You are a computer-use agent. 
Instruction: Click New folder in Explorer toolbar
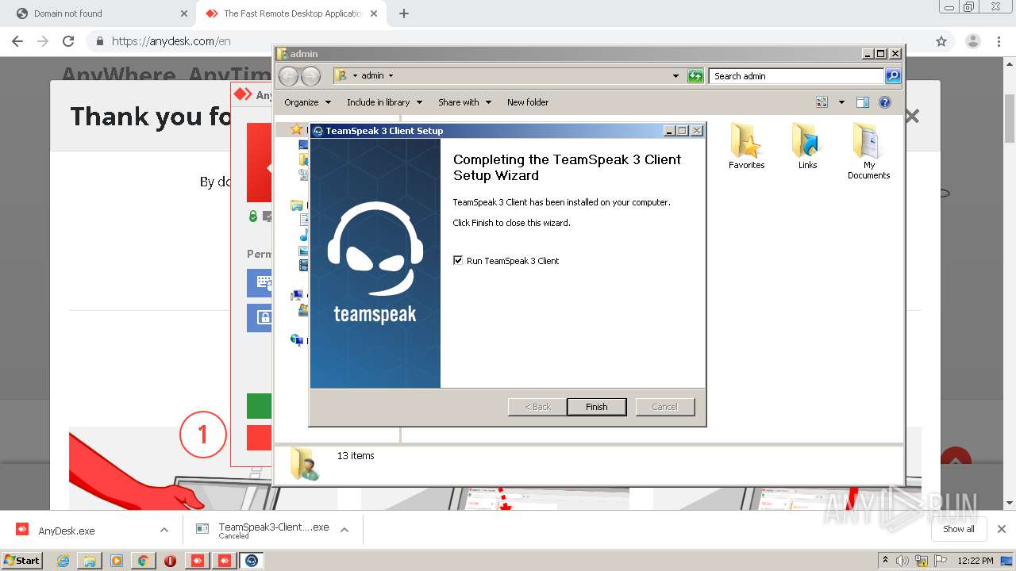pyautogui.click(x=528, y=102)
